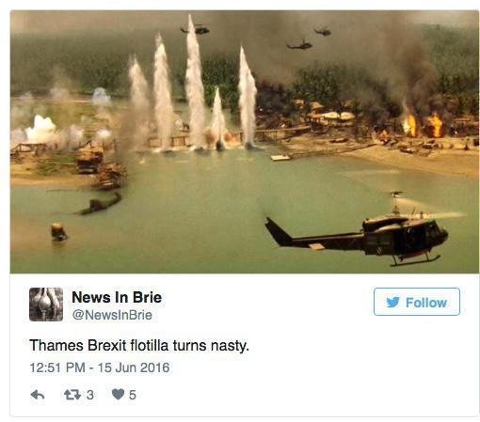Follow the News In Brie account

click(x=417, y=302)
